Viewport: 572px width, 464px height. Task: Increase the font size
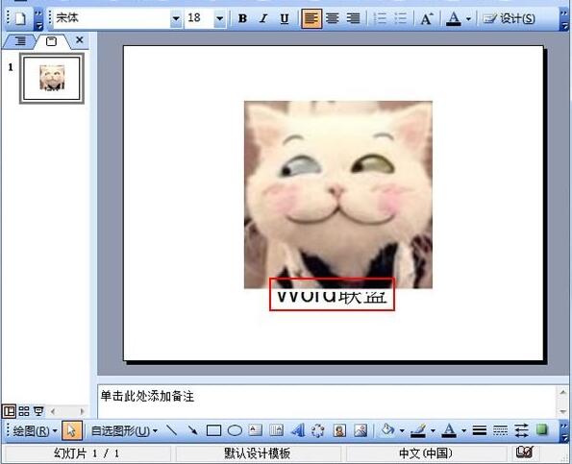[427, 18]
